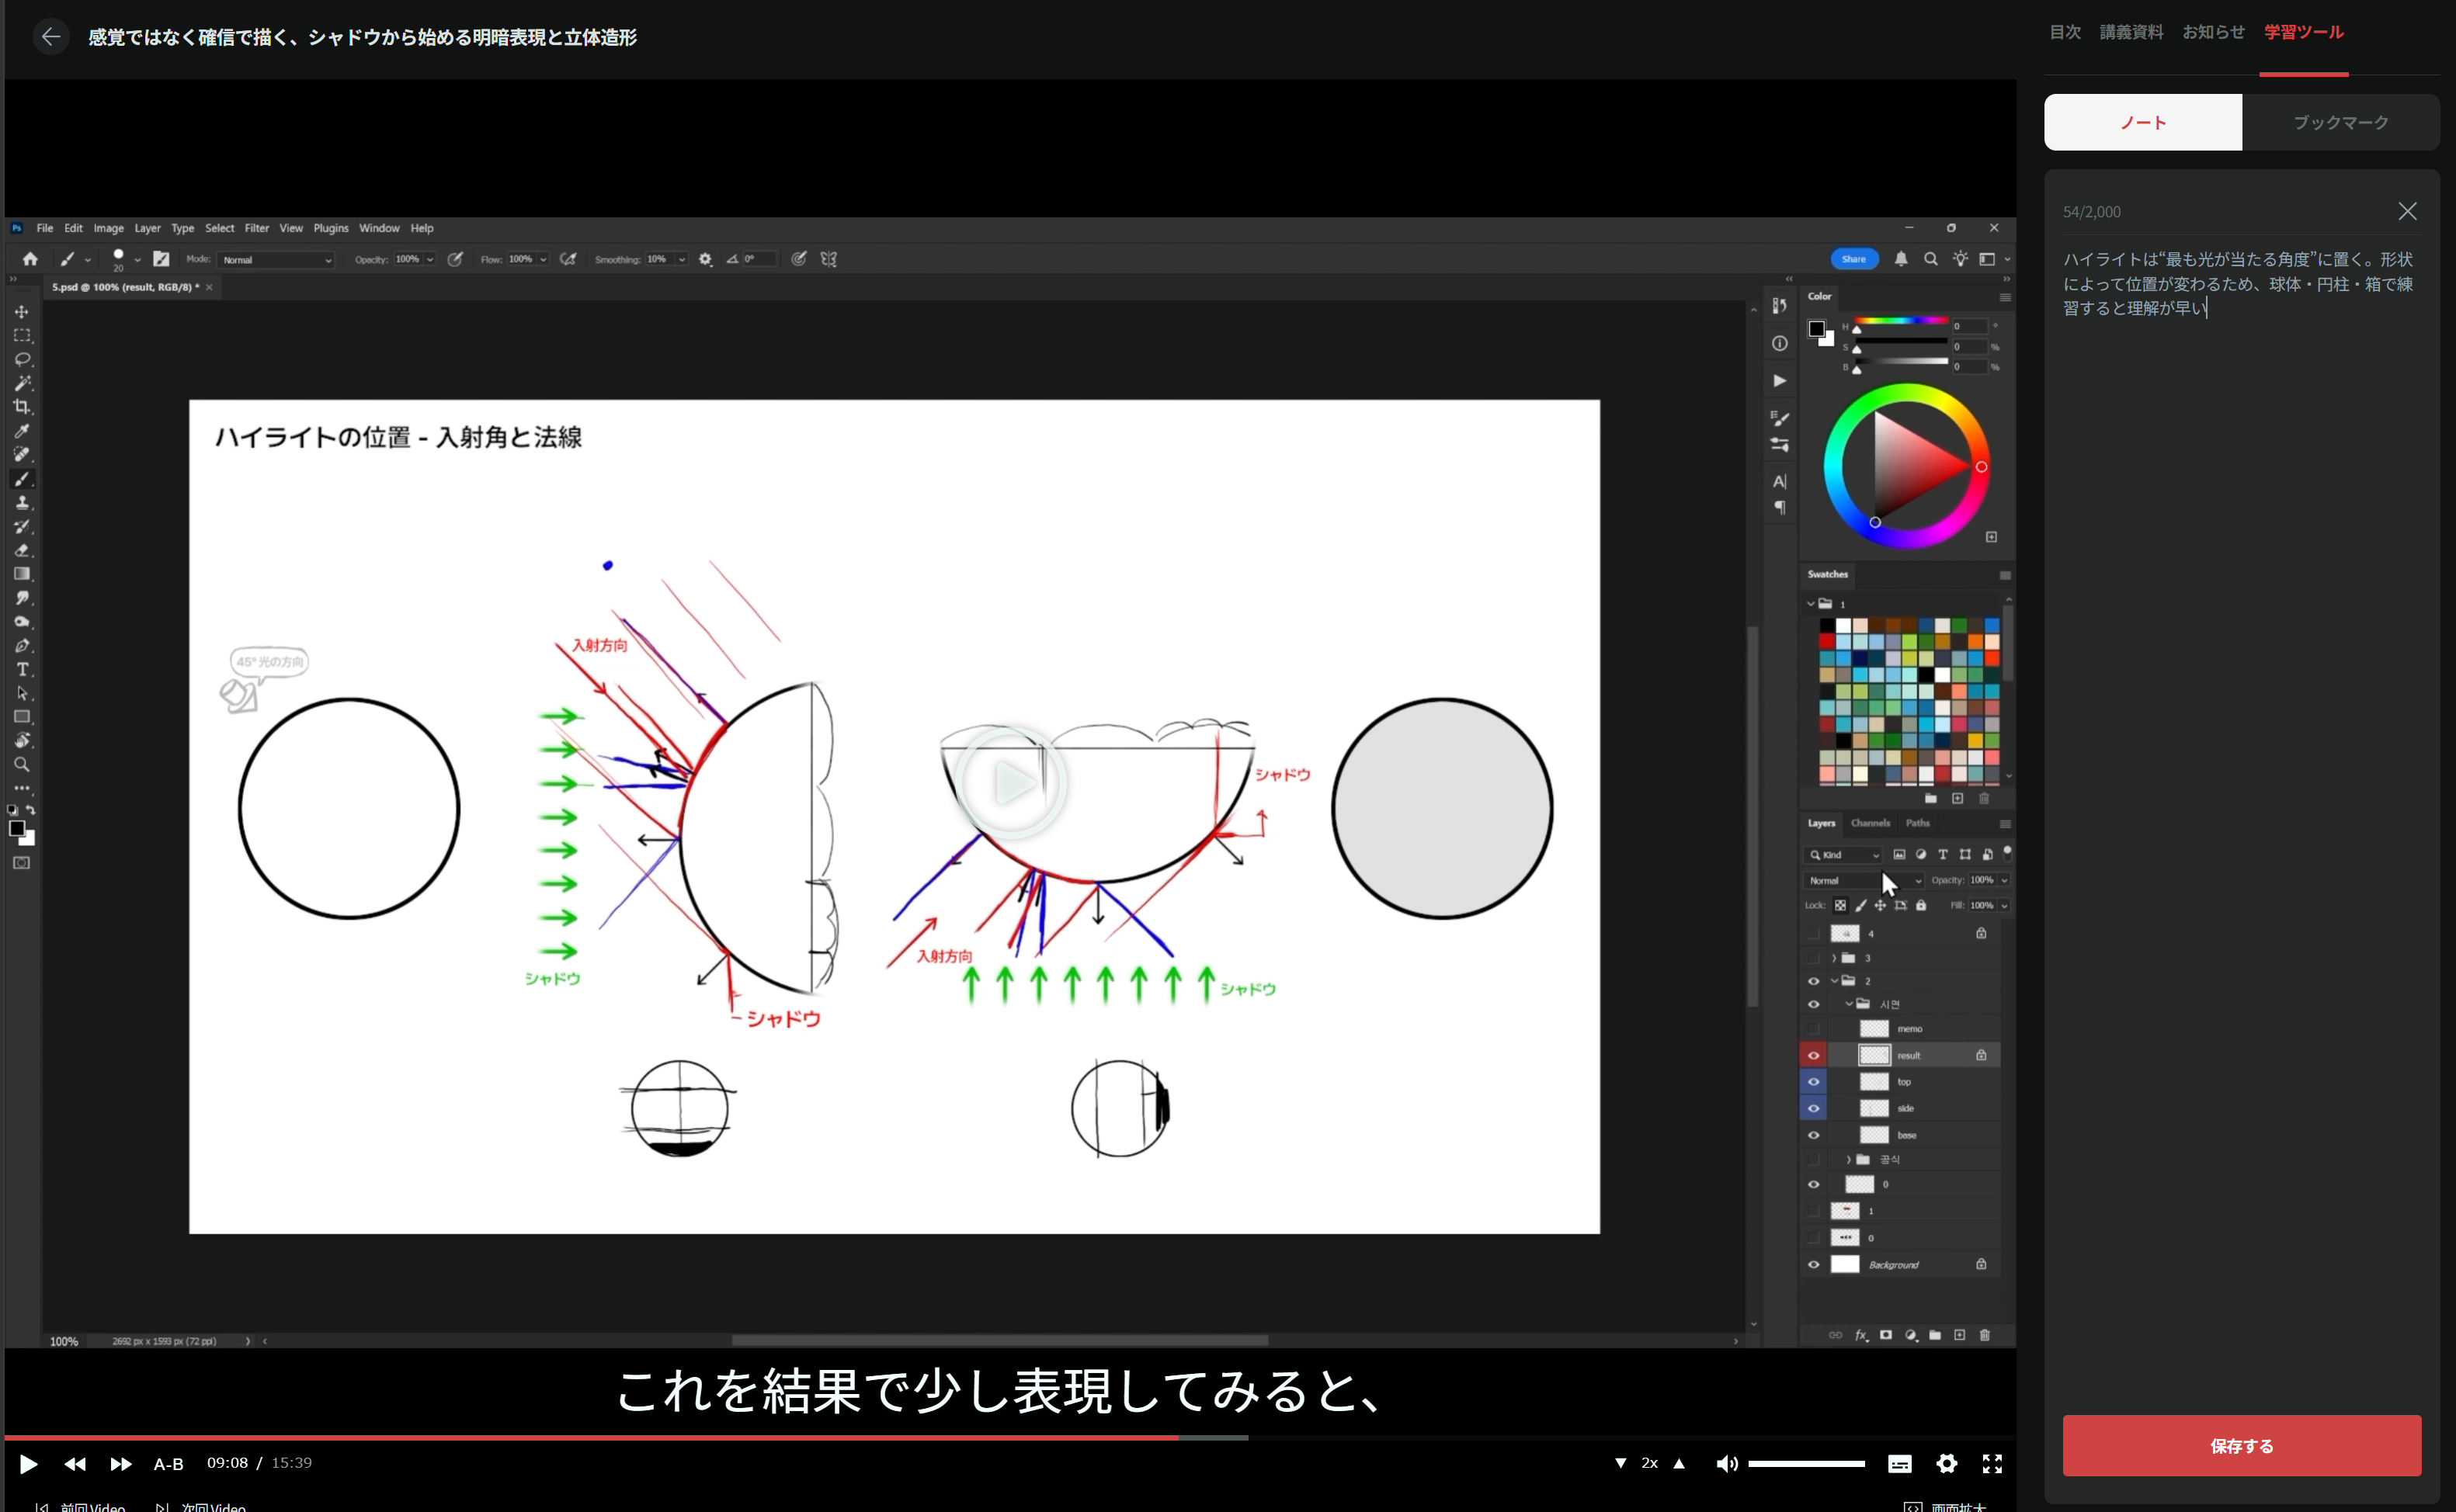Viewport: 2456px width, 1512px height.
Task: Toggle lock transparent pixels in Layers panel
Action: coord(1839,906)
